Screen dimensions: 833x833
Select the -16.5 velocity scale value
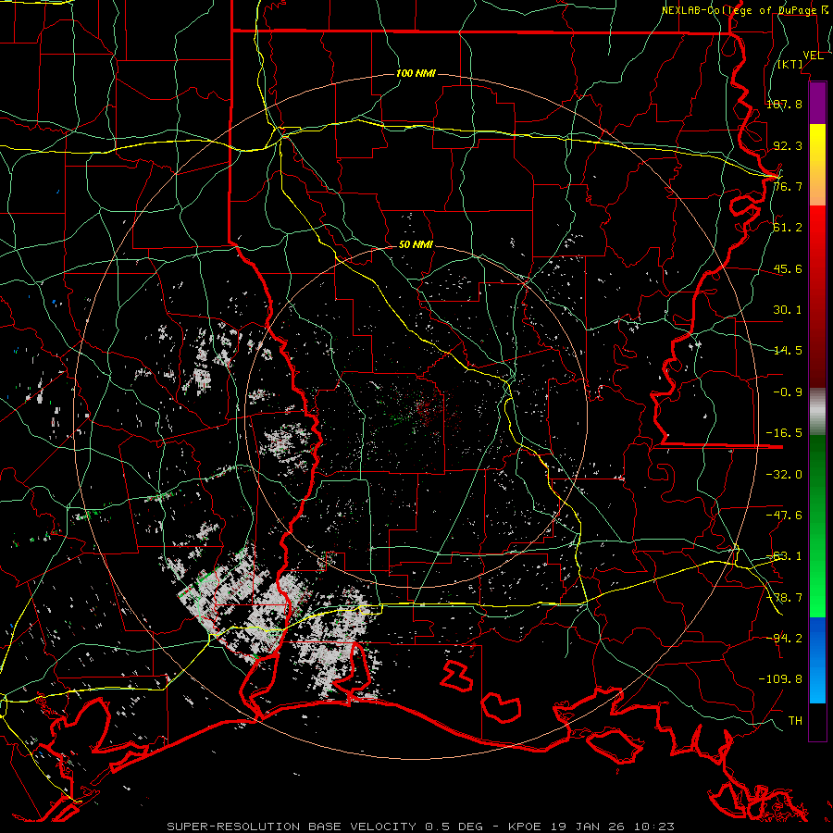pyautogui.click(x=784, y=433)
